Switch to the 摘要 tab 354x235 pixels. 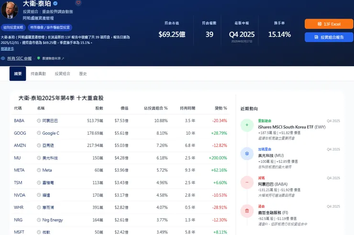(18, 74)
